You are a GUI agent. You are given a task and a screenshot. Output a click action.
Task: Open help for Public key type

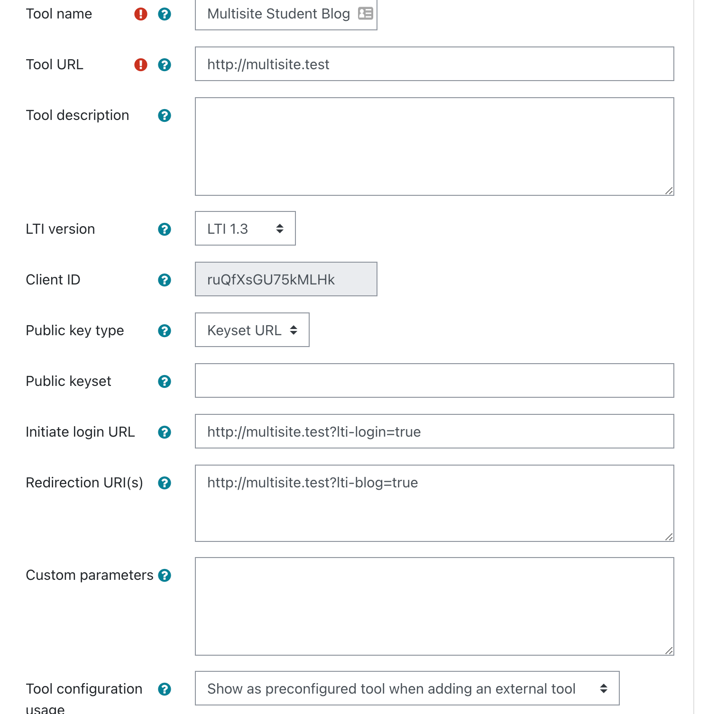165,331
